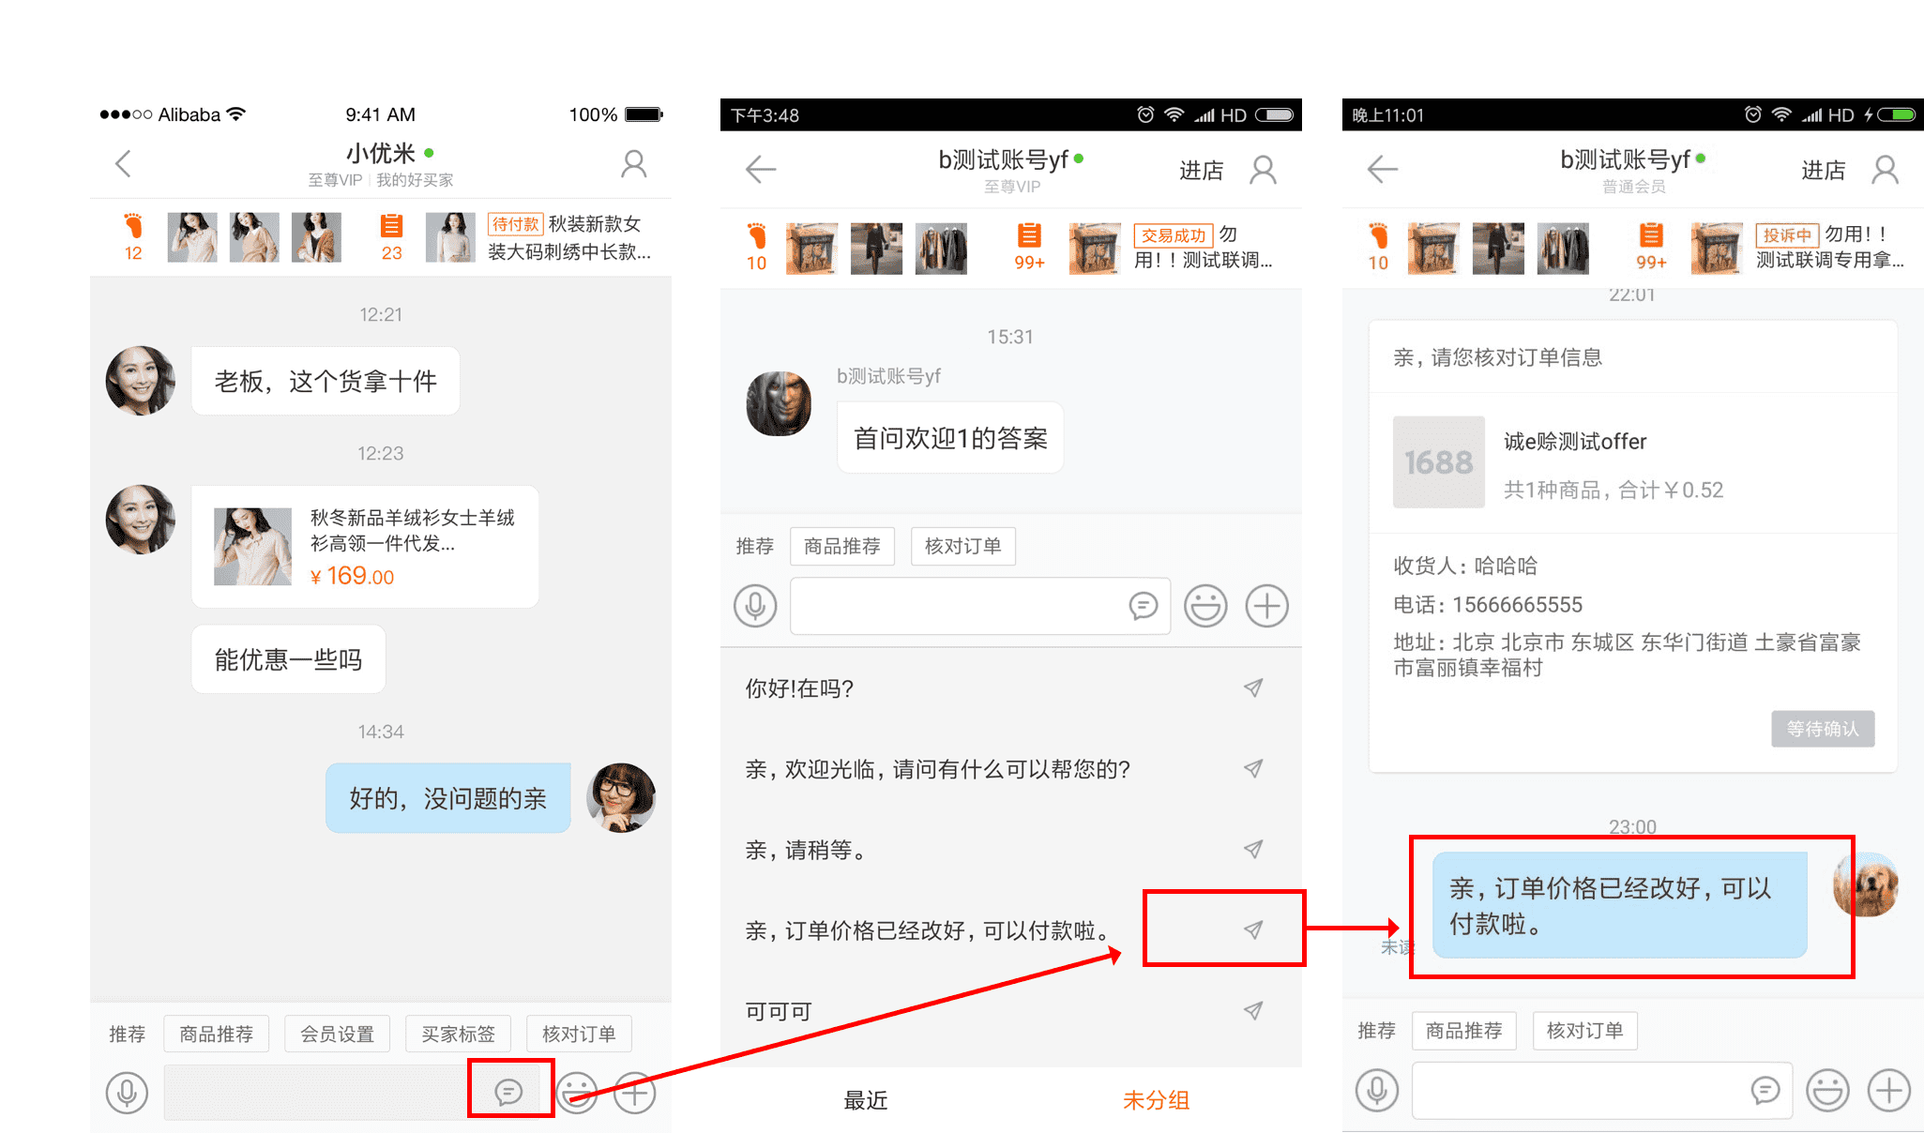Tap 商品推荐 button in the right phone
This screenshot has height=1133, width=1924.
point(1463,1031)
